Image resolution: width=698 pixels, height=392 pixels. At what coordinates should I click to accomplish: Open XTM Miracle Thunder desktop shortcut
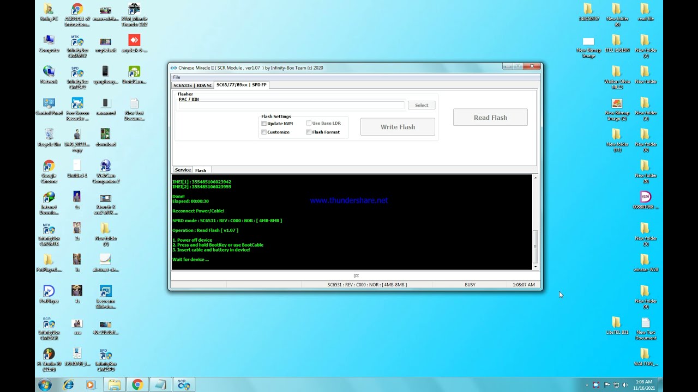[134, 15]
